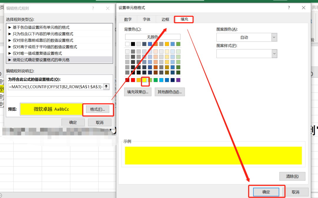Viewport: 318px width, 198px height.
Task: Select rule type 仅对排名靠前或靠后的数值设置格式
Action: click(59, 40)
